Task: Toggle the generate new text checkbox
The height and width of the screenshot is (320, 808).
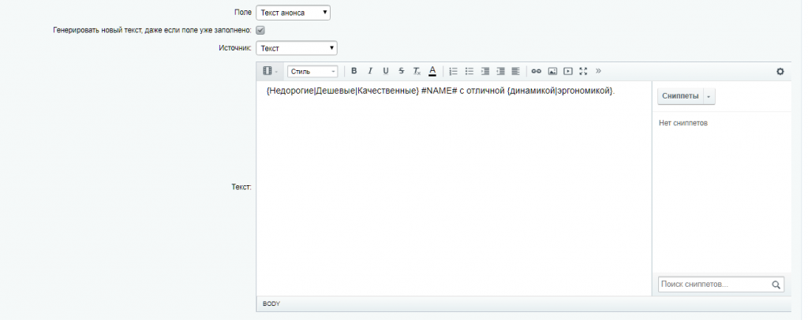Action: [260, 30]
